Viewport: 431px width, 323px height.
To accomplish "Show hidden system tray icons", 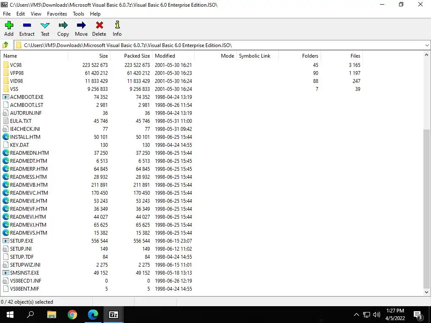I will [356, 315].
